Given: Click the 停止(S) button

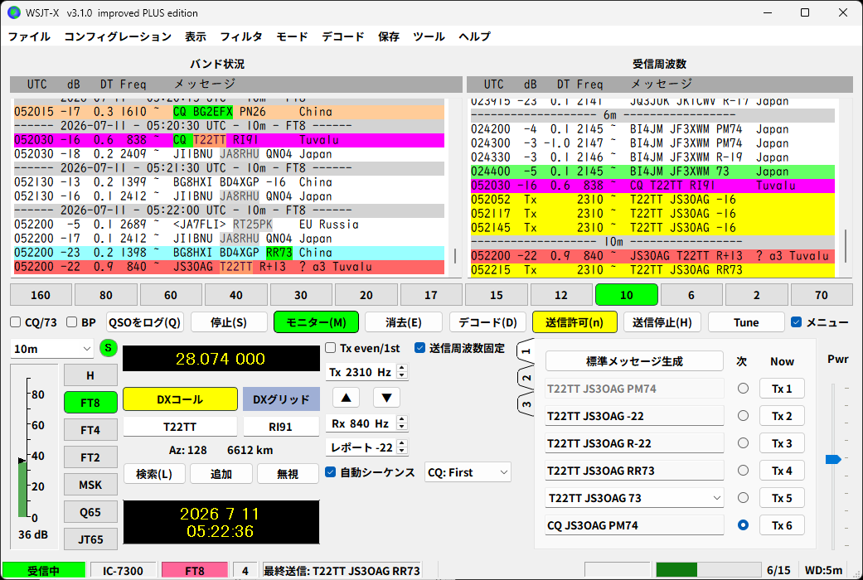Looking at the screenshot, I should click(229, 322).
